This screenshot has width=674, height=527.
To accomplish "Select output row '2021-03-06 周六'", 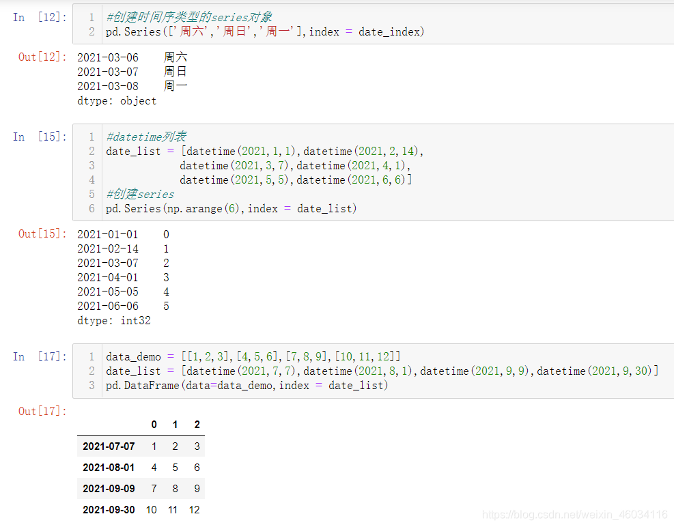I will click(x=132, y=57).
